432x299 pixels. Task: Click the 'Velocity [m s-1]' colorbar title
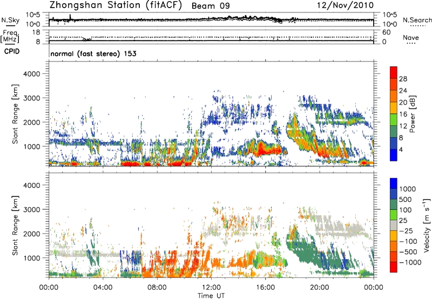[x=427, y=225]
